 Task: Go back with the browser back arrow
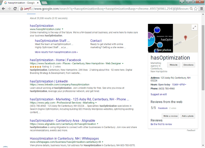point(3,9)
